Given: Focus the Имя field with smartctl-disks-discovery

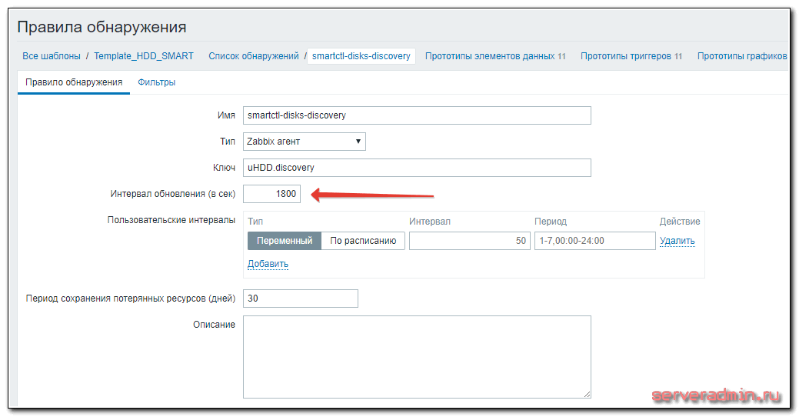Looking at the screenshot, I should click(417, 115).
